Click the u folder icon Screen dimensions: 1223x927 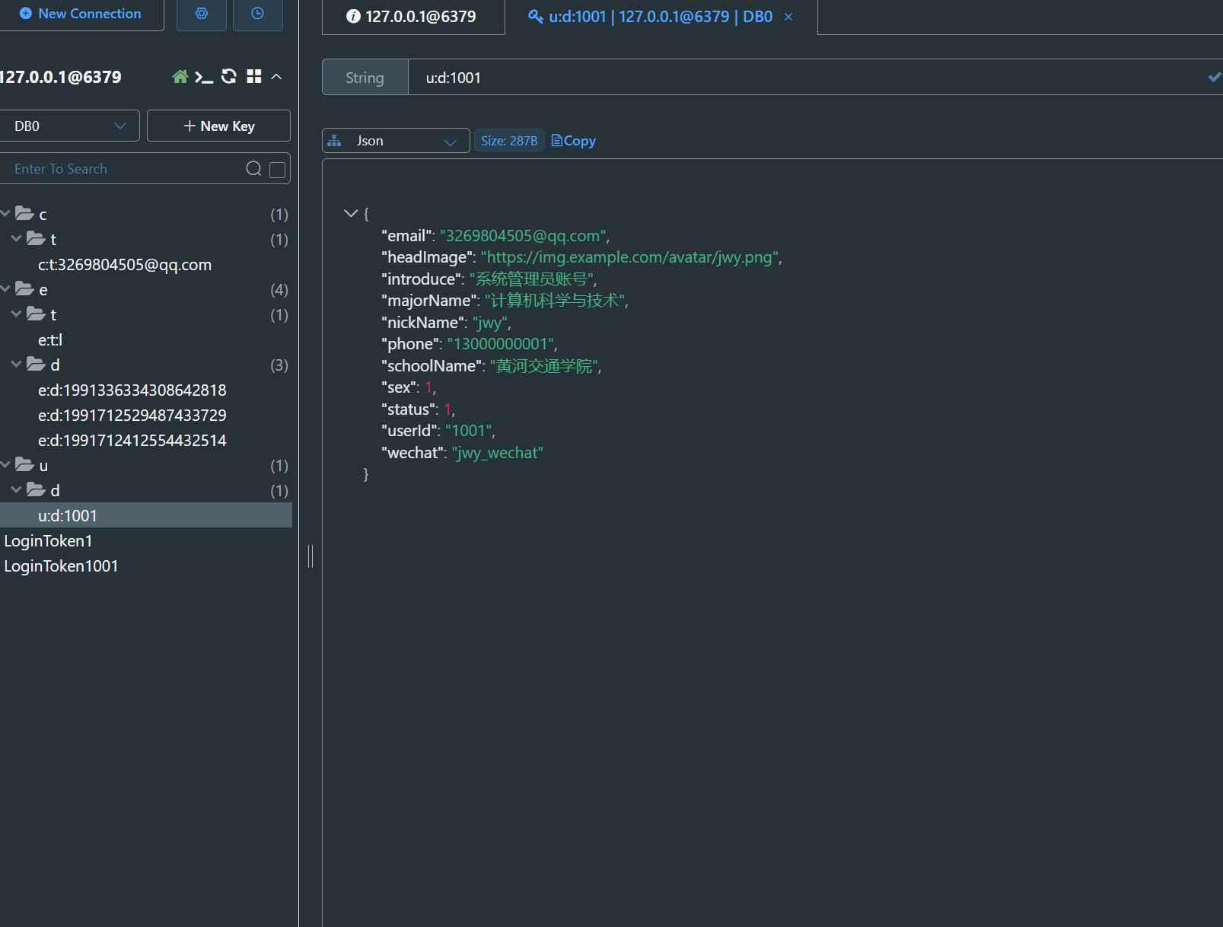tap(24, 465)
